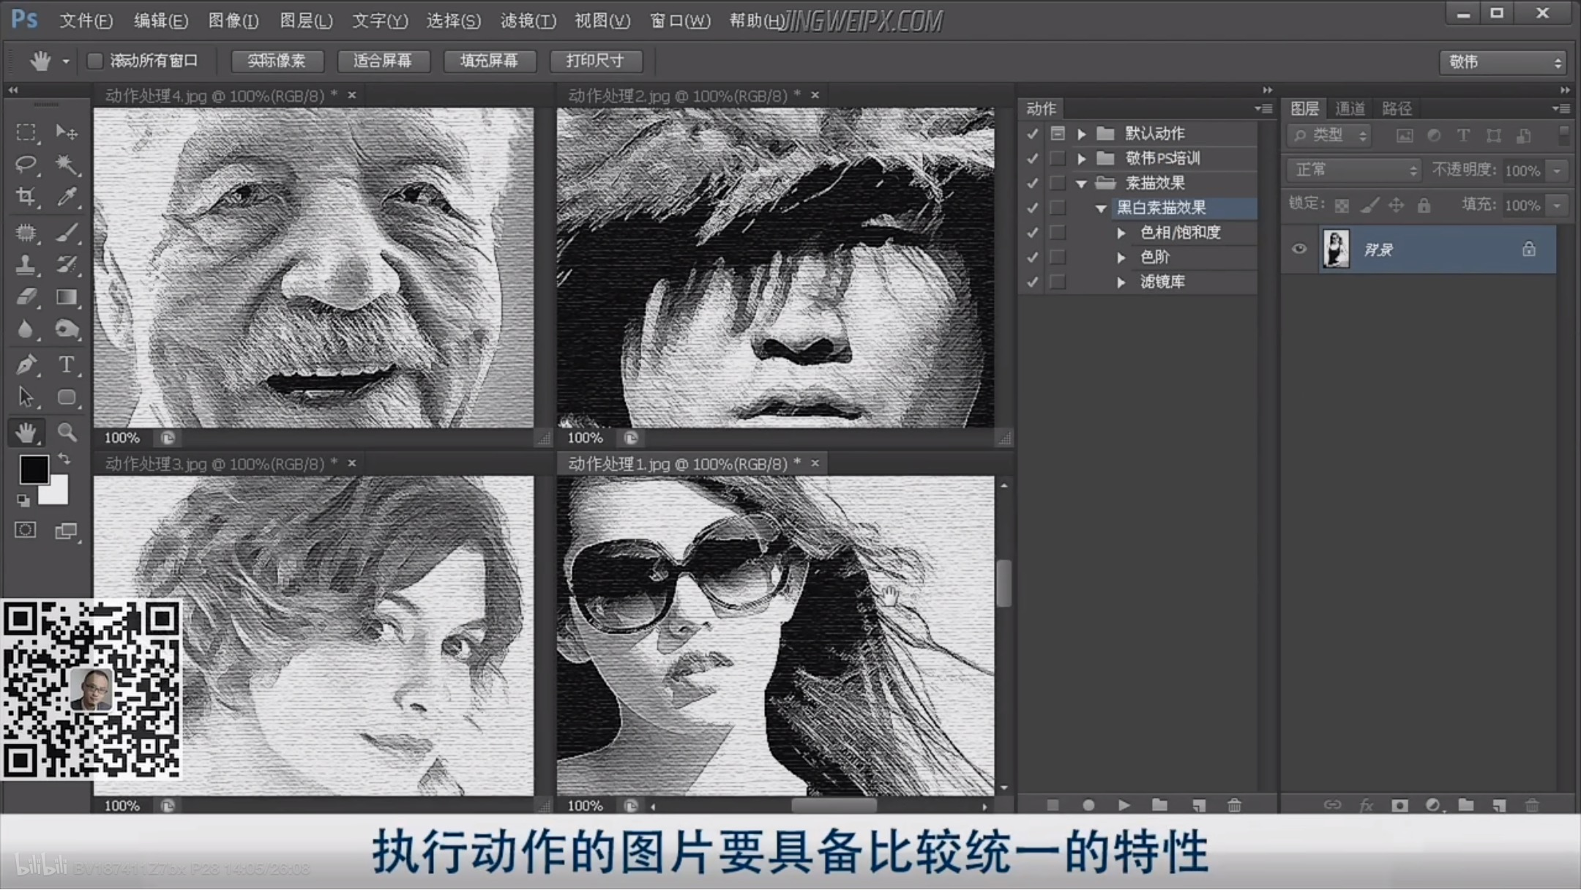
Task: Create new action set folder
Action: [1160, 805]
